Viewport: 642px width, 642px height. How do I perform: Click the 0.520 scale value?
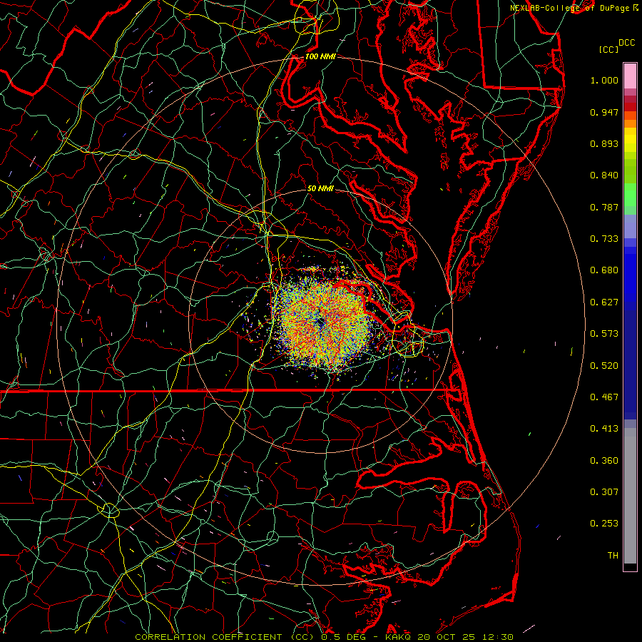(604, 366)
